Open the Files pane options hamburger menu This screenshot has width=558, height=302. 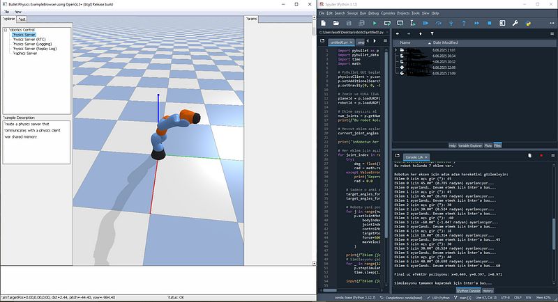pyautogui.click(x=552, y=33)
